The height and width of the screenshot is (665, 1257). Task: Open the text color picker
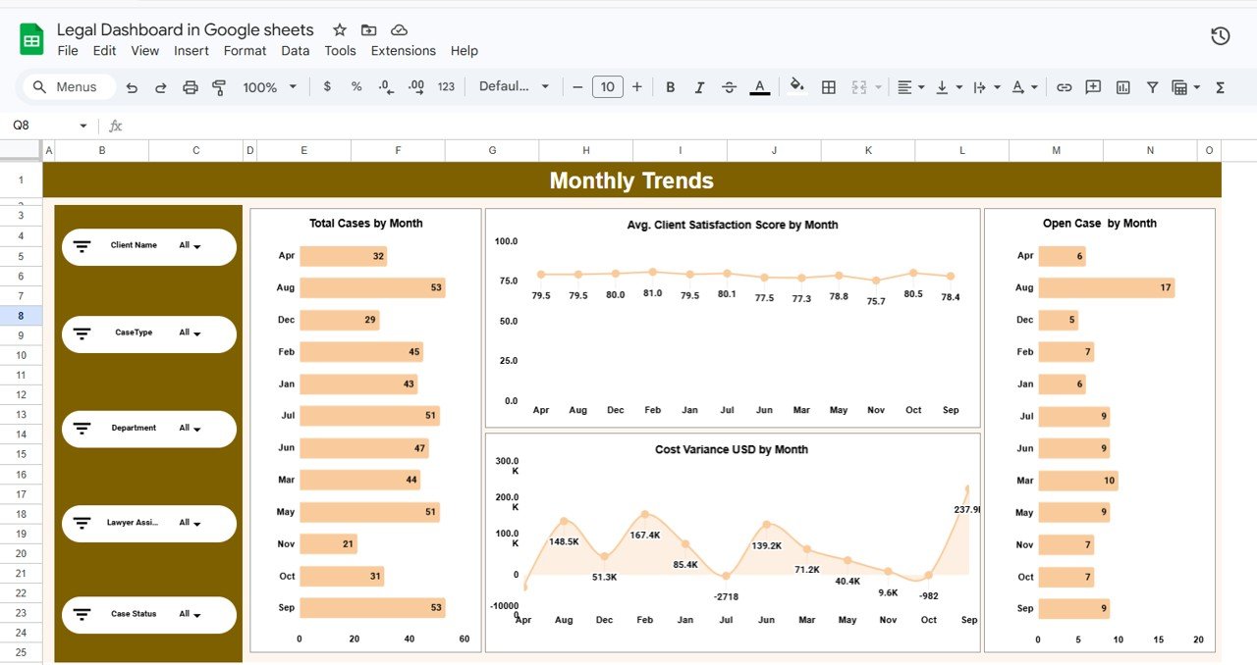click(759, 86)
